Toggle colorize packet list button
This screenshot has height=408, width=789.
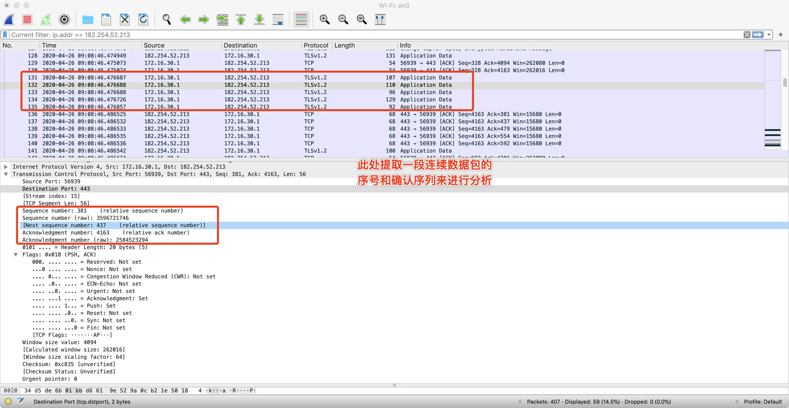pos(301,20)
